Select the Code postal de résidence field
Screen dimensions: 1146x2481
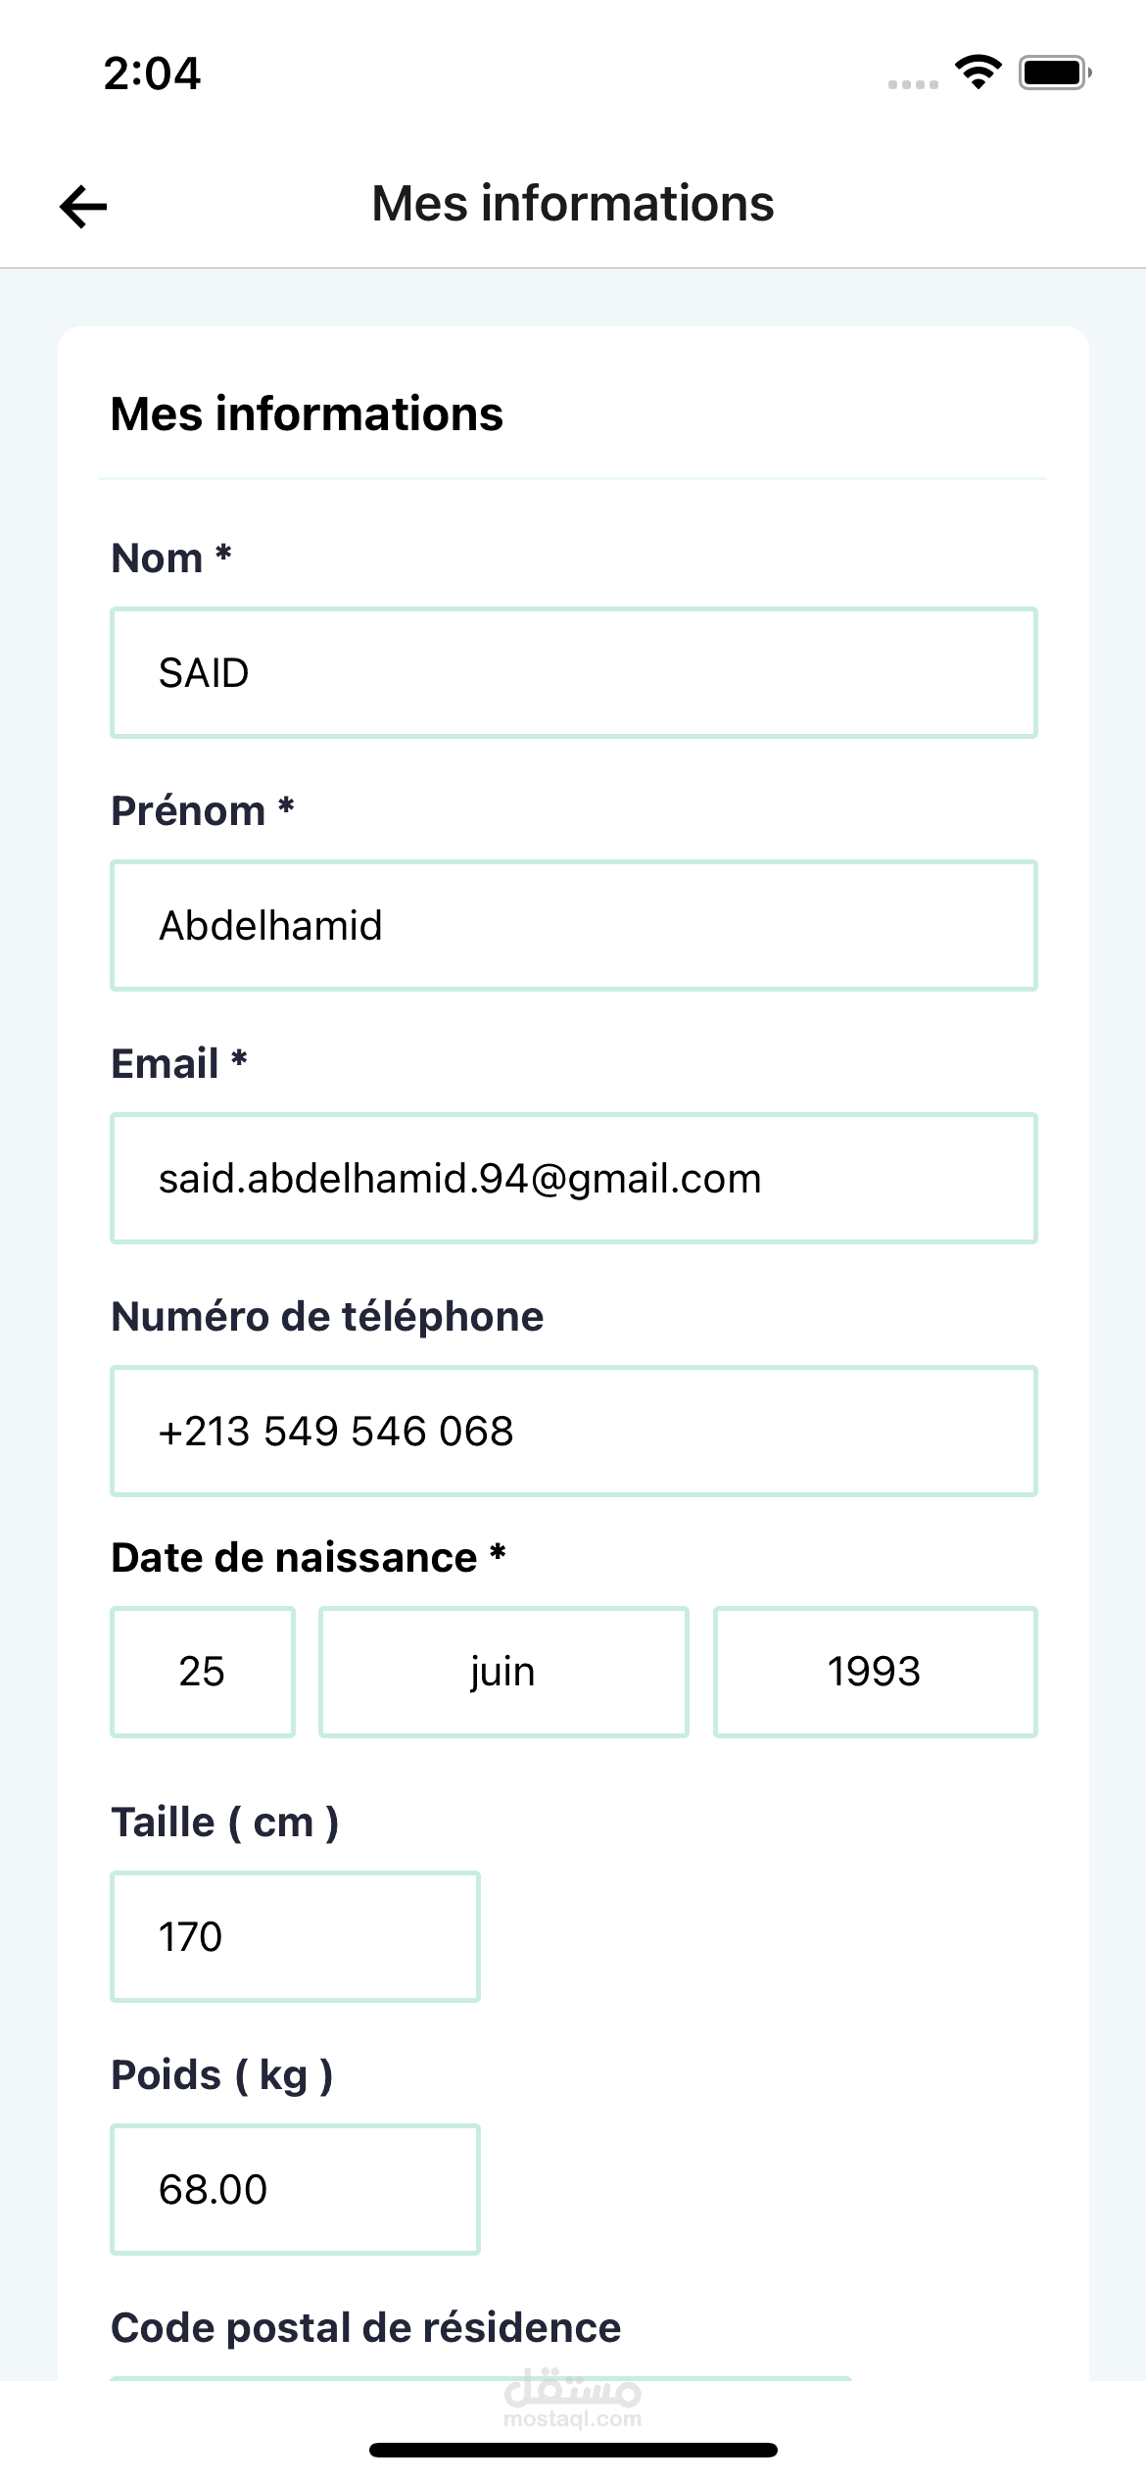coord(481,2378)
